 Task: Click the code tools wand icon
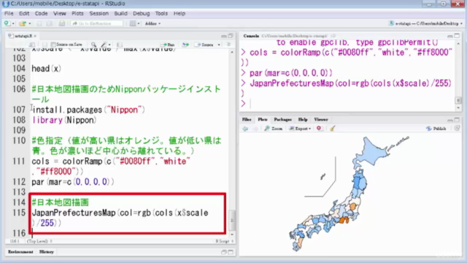104,45
